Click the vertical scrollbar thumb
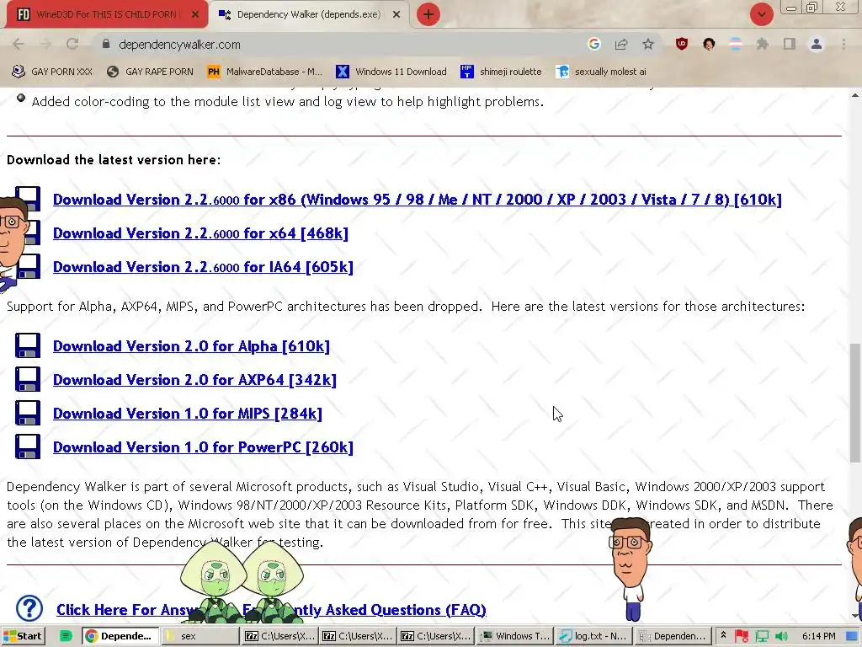 pyautogui.click(x=854, y=403)
